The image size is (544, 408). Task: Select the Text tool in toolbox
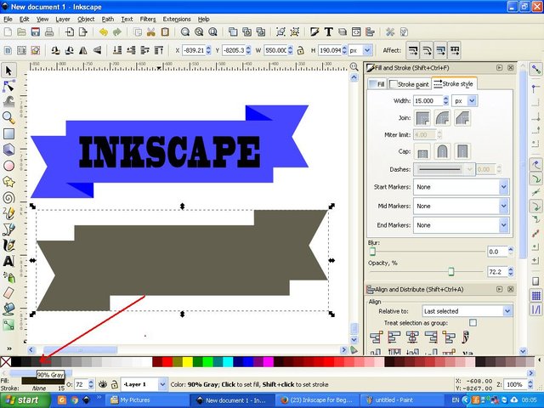pos(8,261)
